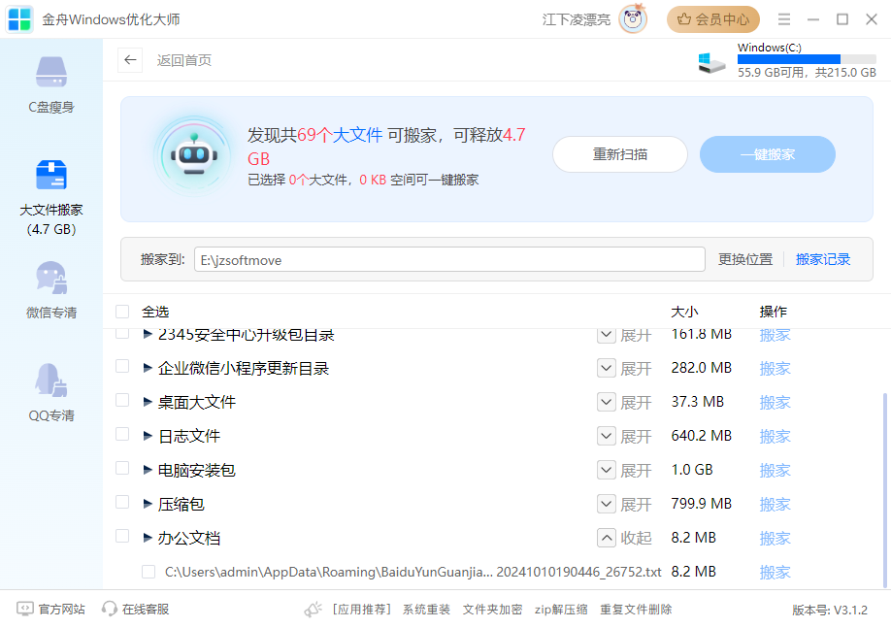This screenshot has width=891, height=628.
Task: Click 办公文档 row label
Action: (188, 538)
